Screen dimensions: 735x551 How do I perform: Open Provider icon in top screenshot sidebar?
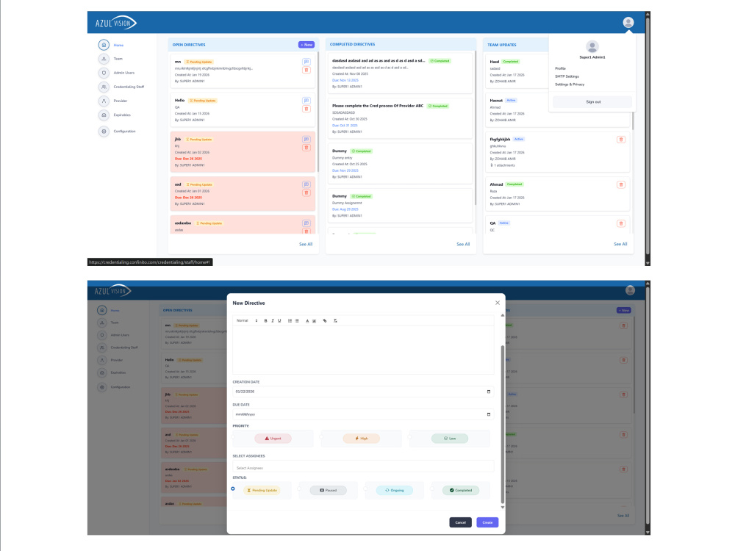(104, 101)
